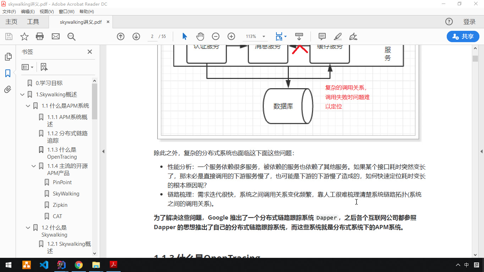Toggle the scrolling mode icon
This screenshot has height=272, width=484.
299,36
